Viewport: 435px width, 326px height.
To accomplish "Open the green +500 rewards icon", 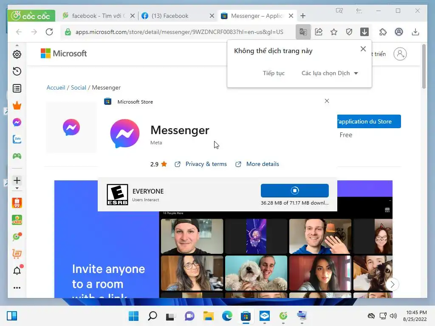I will click(17, 220).
